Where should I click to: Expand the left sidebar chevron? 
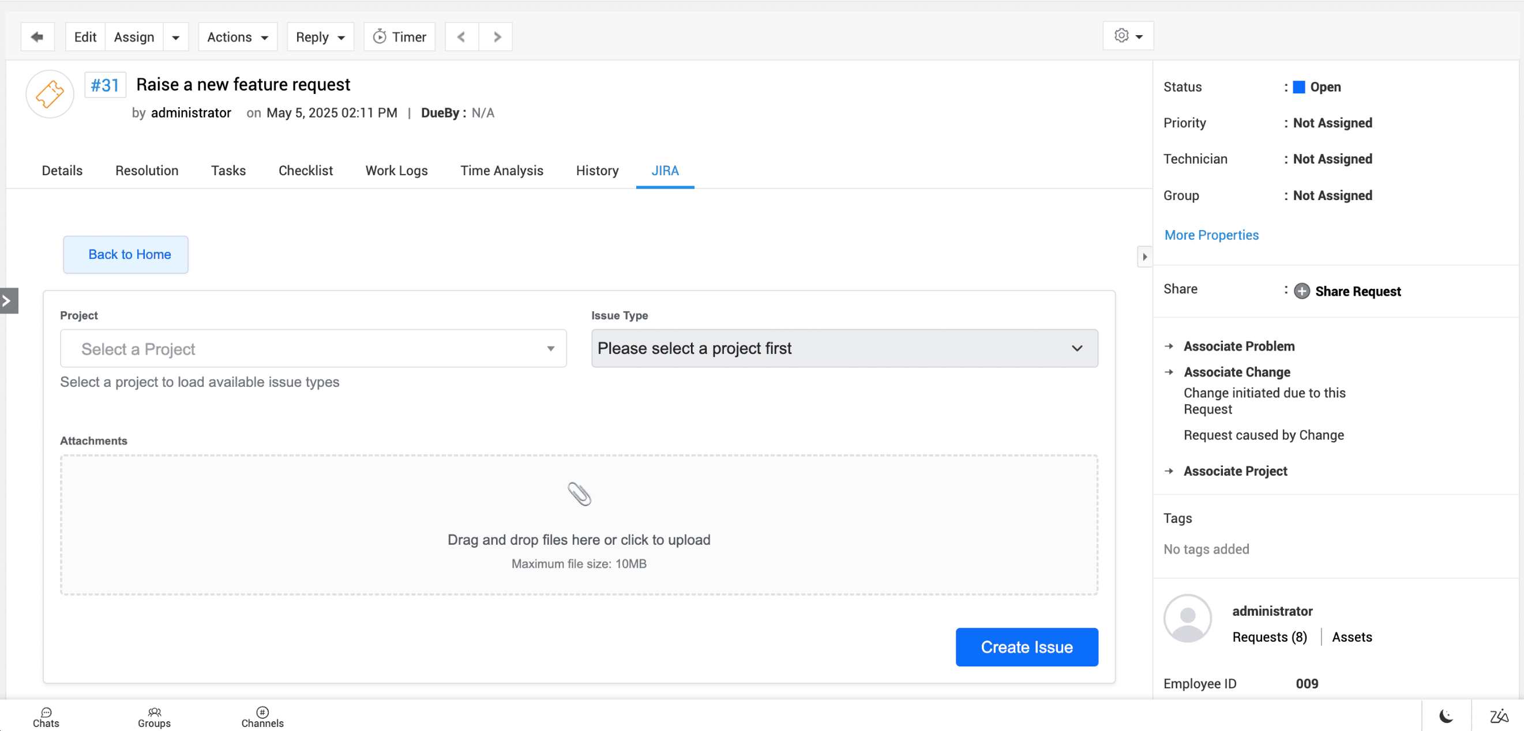click(x=8, y=300)
